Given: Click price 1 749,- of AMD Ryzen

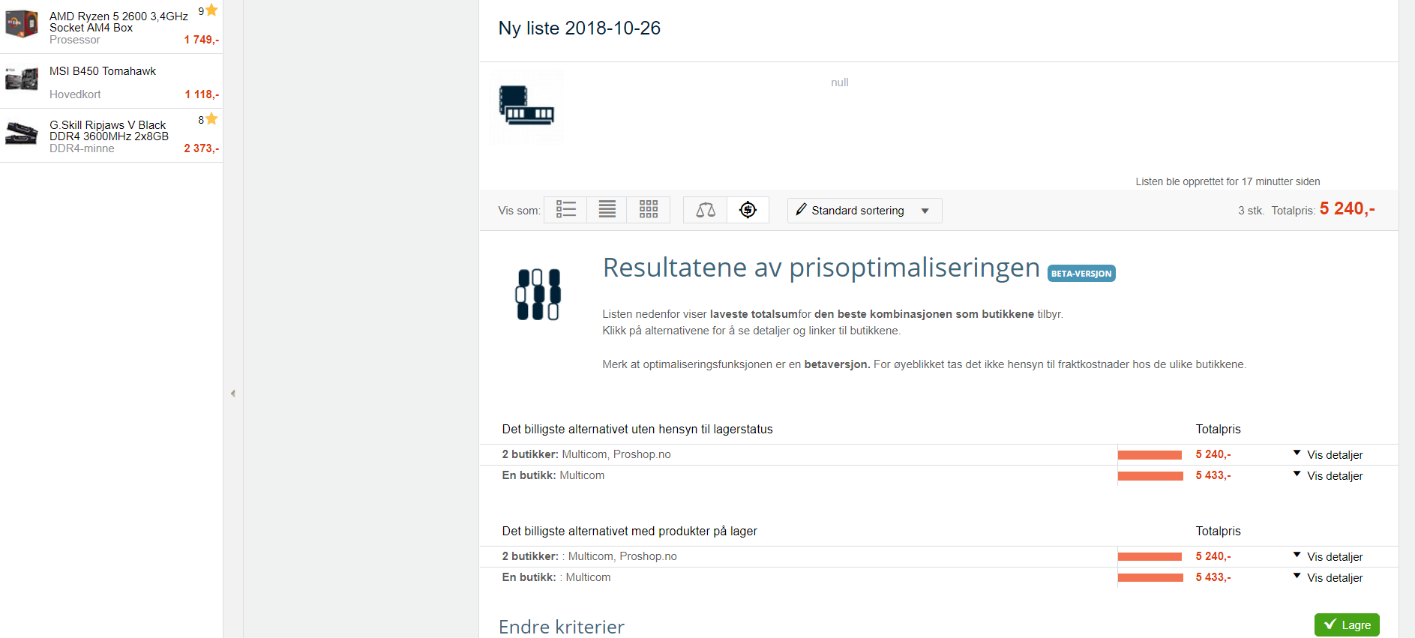Looking at the screenshot, I should point(202,40).
